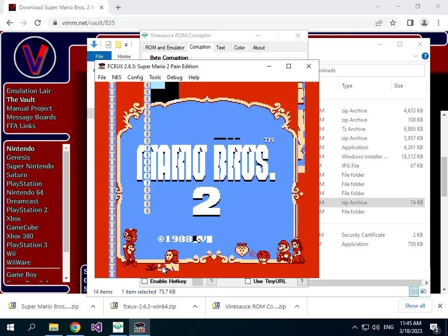Select the JPG File row
This screenshot has width=448, height=336.
[371, 166]
